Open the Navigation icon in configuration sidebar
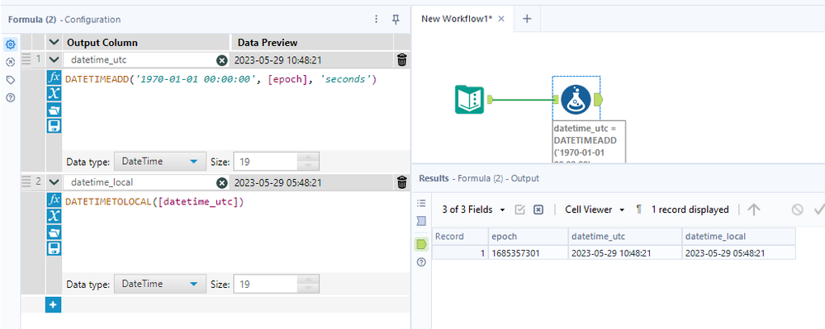Viewport: 825px width, 329px height. pyautogui.click(x=10, y=62)
